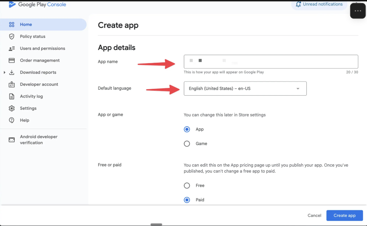Select the App radio button
367x226 pixels.
click(187, 129)
